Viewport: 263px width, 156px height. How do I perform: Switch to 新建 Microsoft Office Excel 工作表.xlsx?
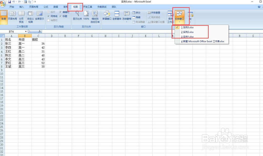click(x=202, y=41)
